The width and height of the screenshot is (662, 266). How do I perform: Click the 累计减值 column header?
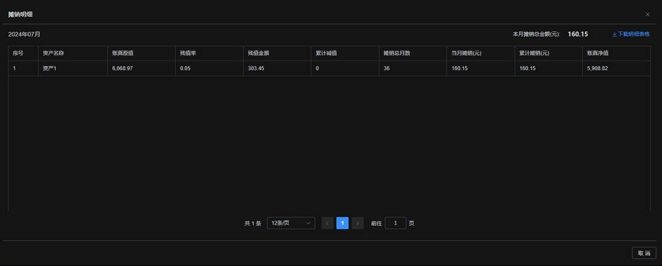327,53
